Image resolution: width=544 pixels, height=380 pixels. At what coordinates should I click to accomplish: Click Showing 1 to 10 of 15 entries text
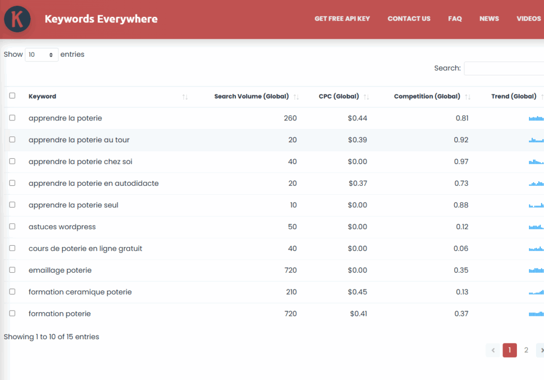click(52, 336)
